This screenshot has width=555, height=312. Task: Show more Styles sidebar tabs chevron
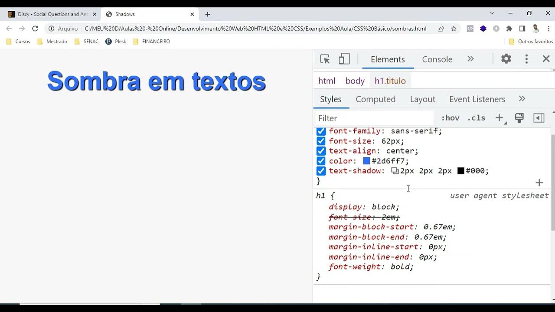pos(522,99)
